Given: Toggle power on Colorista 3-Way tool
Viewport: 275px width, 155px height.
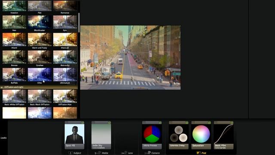Looking at the screenshot, I should click(x=187, y=122).
